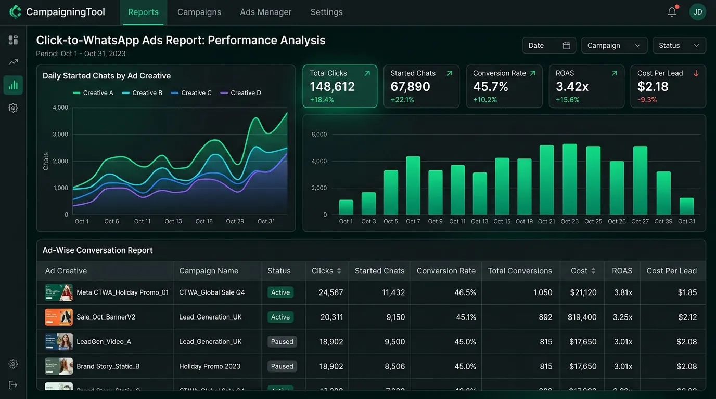Viewport: 716px width, 399px height.
Task: Toggle Creative D series in legend
Action: point(240,93)
